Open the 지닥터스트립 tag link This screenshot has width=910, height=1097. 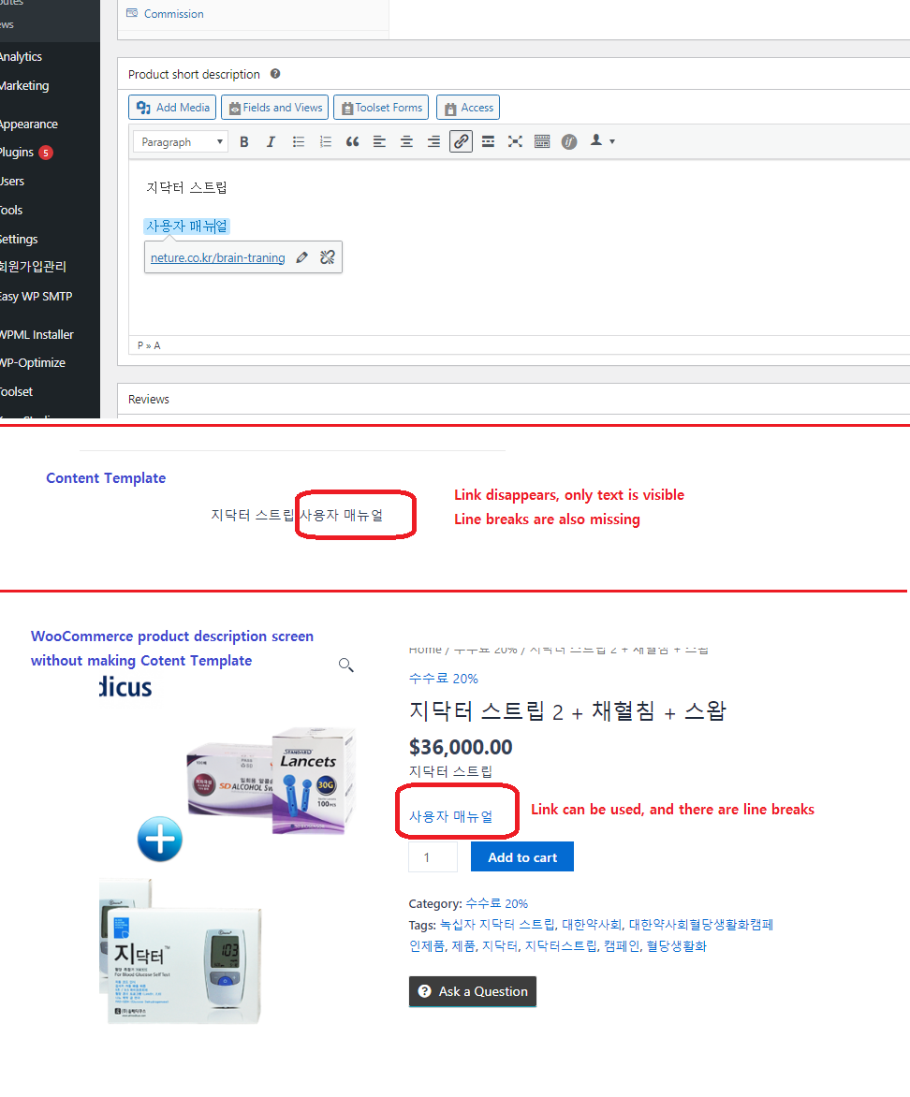pyautogui.click(x=561, y=946)
